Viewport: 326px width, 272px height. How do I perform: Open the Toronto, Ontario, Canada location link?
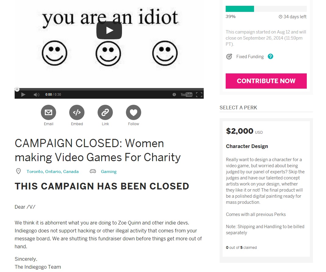click(52, 171)
